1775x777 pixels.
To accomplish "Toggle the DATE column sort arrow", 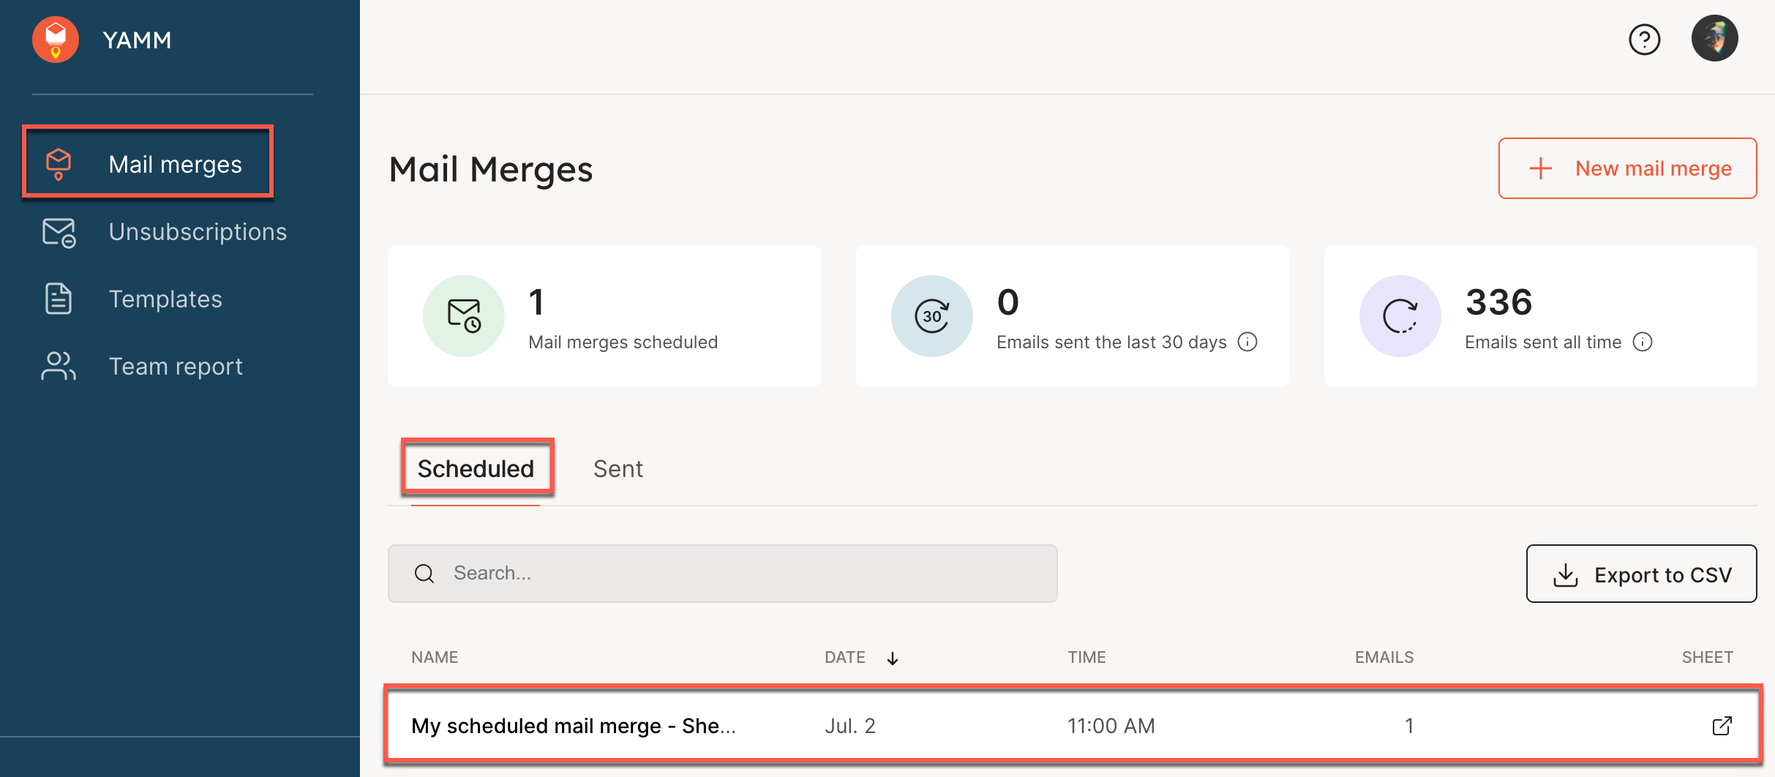I will 892,658.
